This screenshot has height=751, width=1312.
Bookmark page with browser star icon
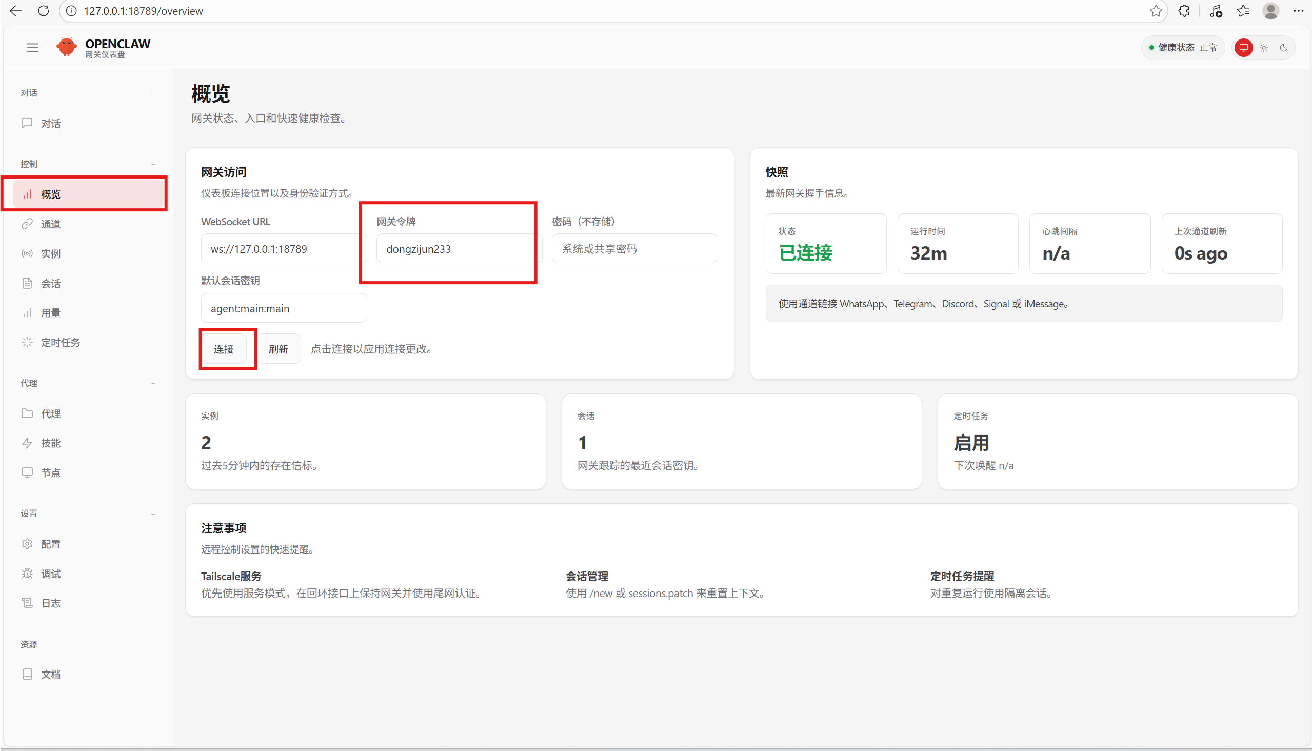pyautogui.click(x=1156, y=11)
